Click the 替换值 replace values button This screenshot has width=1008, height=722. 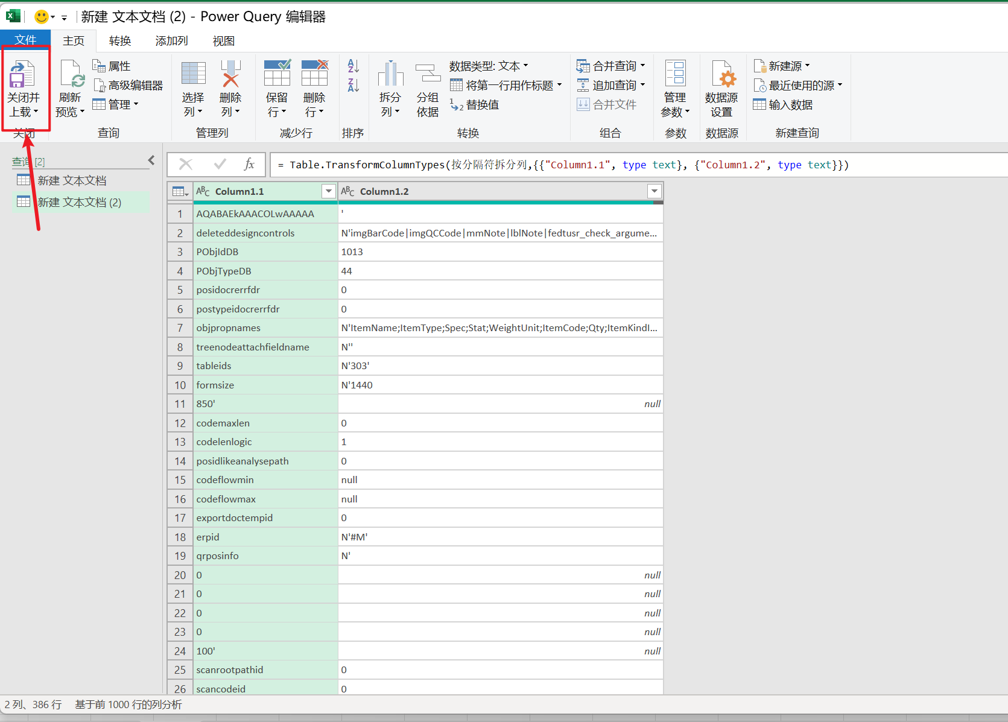click(x=475, y=105)
